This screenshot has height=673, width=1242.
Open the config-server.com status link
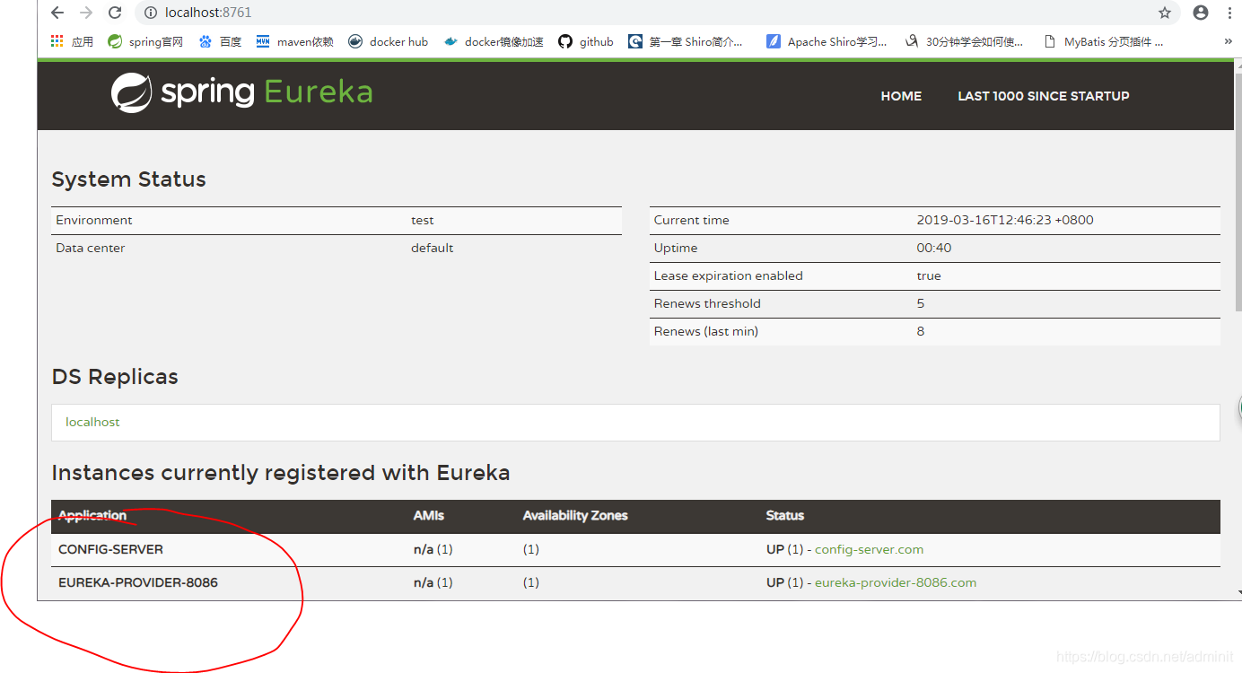tap(869, 549)
